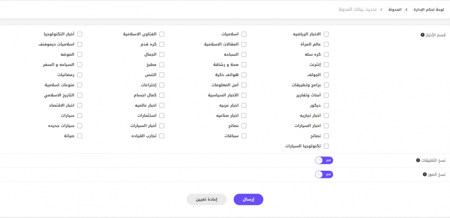Tick the صيانة checkbox
Screen dimensions: 450x218
point(80,136)
